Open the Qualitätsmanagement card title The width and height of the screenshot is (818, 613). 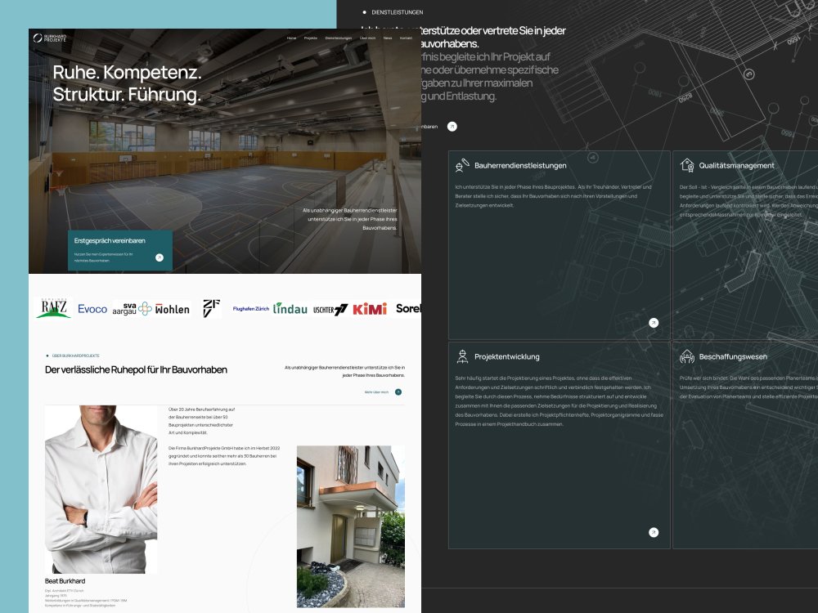(x=737, y=165)
